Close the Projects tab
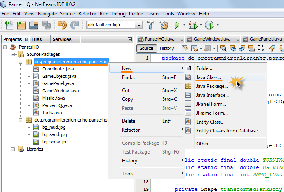 (26, 39)
